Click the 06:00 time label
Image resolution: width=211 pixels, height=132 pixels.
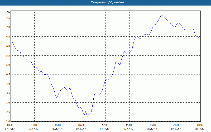tap(58, 125)
